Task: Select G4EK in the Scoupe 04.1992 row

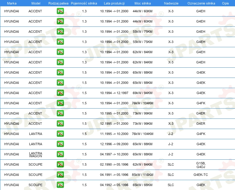Action: click(201, 185)
